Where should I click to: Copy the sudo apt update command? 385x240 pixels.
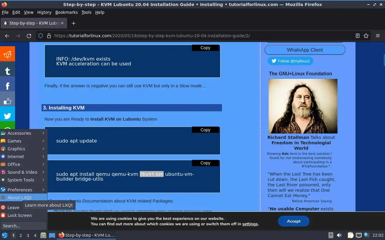[205, 130]
